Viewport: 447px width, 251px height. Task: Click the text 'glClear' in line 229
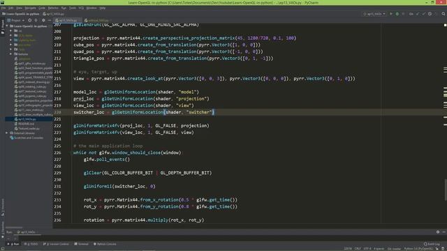(x=92, y=173)
